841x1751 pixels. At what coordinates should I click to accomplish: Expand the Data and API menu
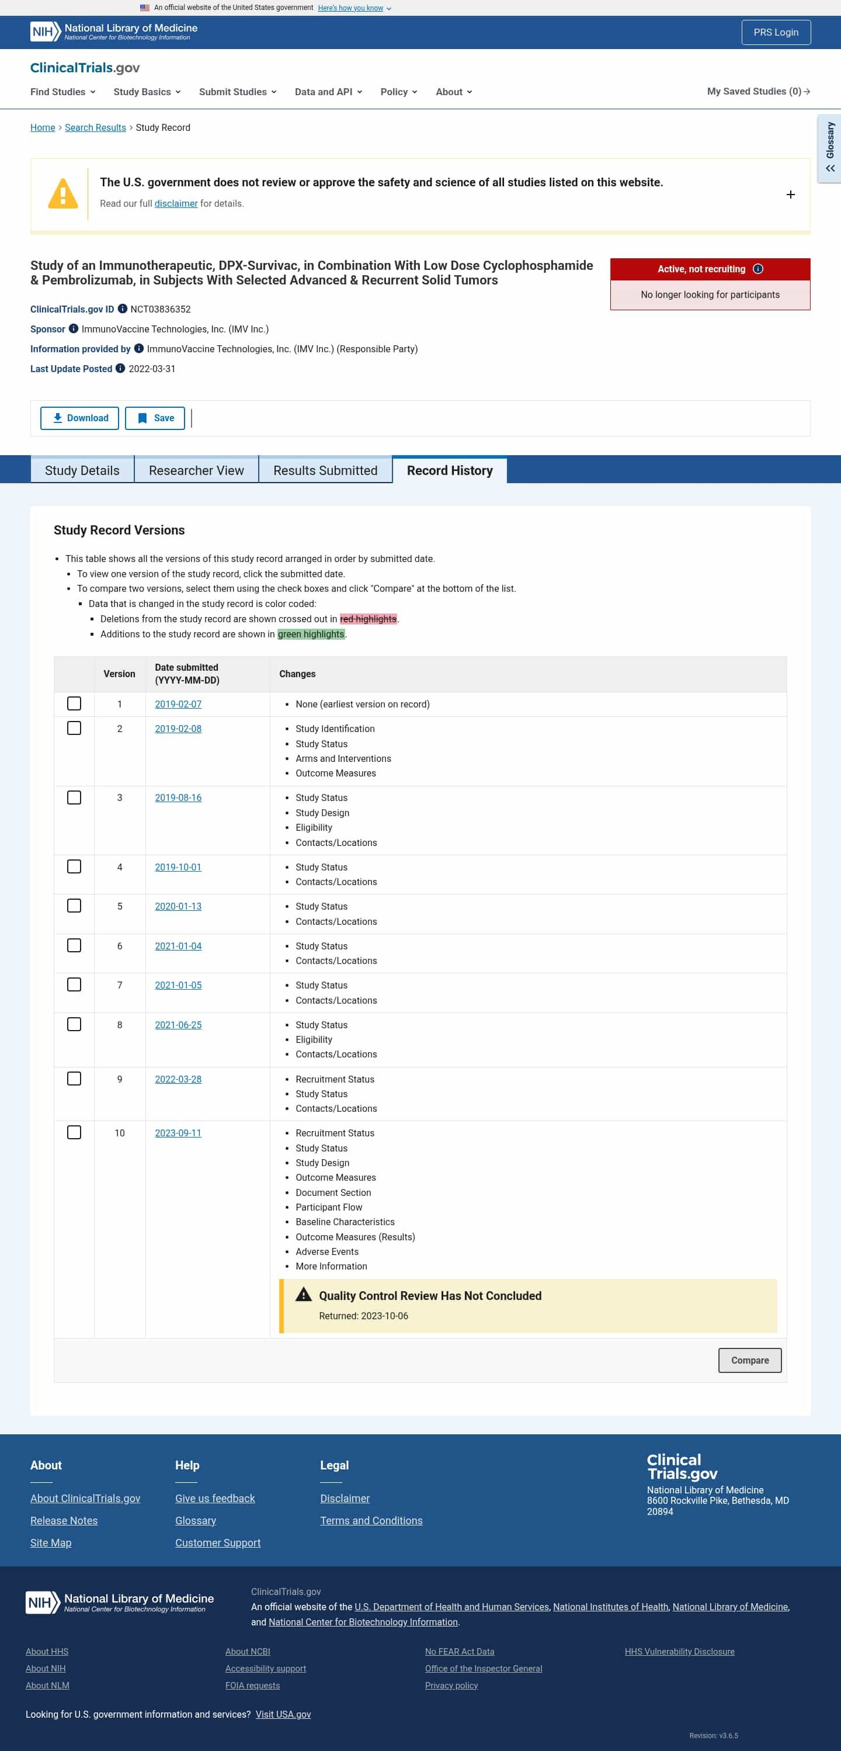pyautogui.click(x=328, y=92)
